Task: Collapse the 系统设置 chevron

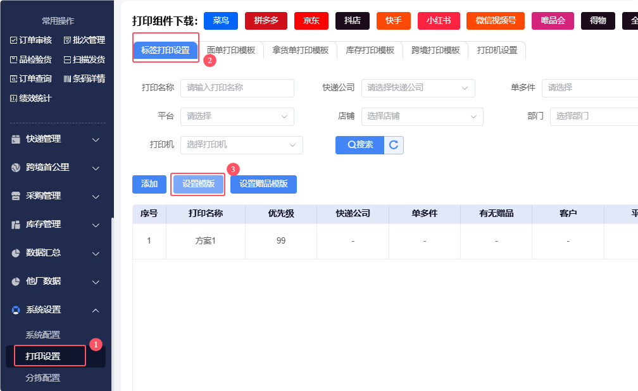Action: (96, 311)
